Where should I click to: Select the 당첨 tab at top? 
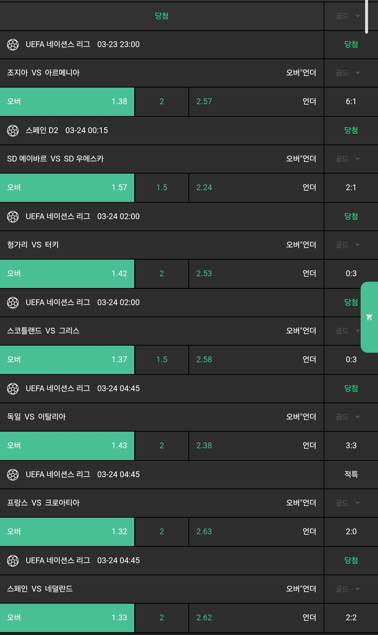coord(162,16)
